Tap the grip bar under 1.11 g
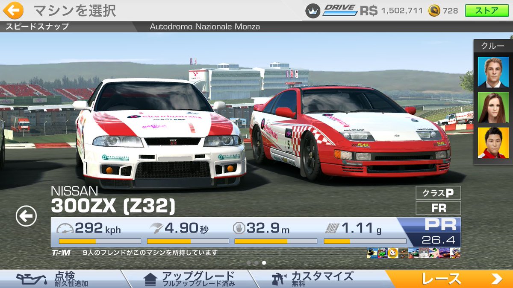This screenshot has height=288, width=513. point(365,241)
